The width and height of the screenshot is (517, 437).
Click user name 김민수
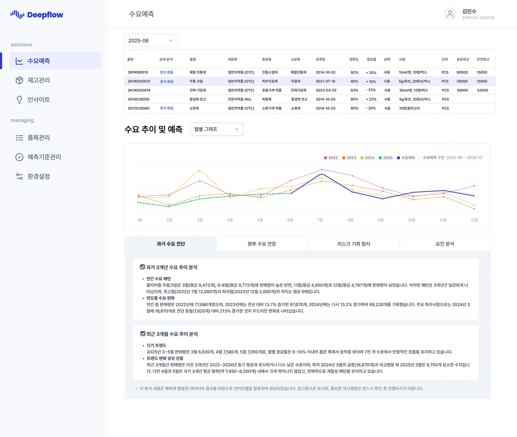(x=469, y=11)
